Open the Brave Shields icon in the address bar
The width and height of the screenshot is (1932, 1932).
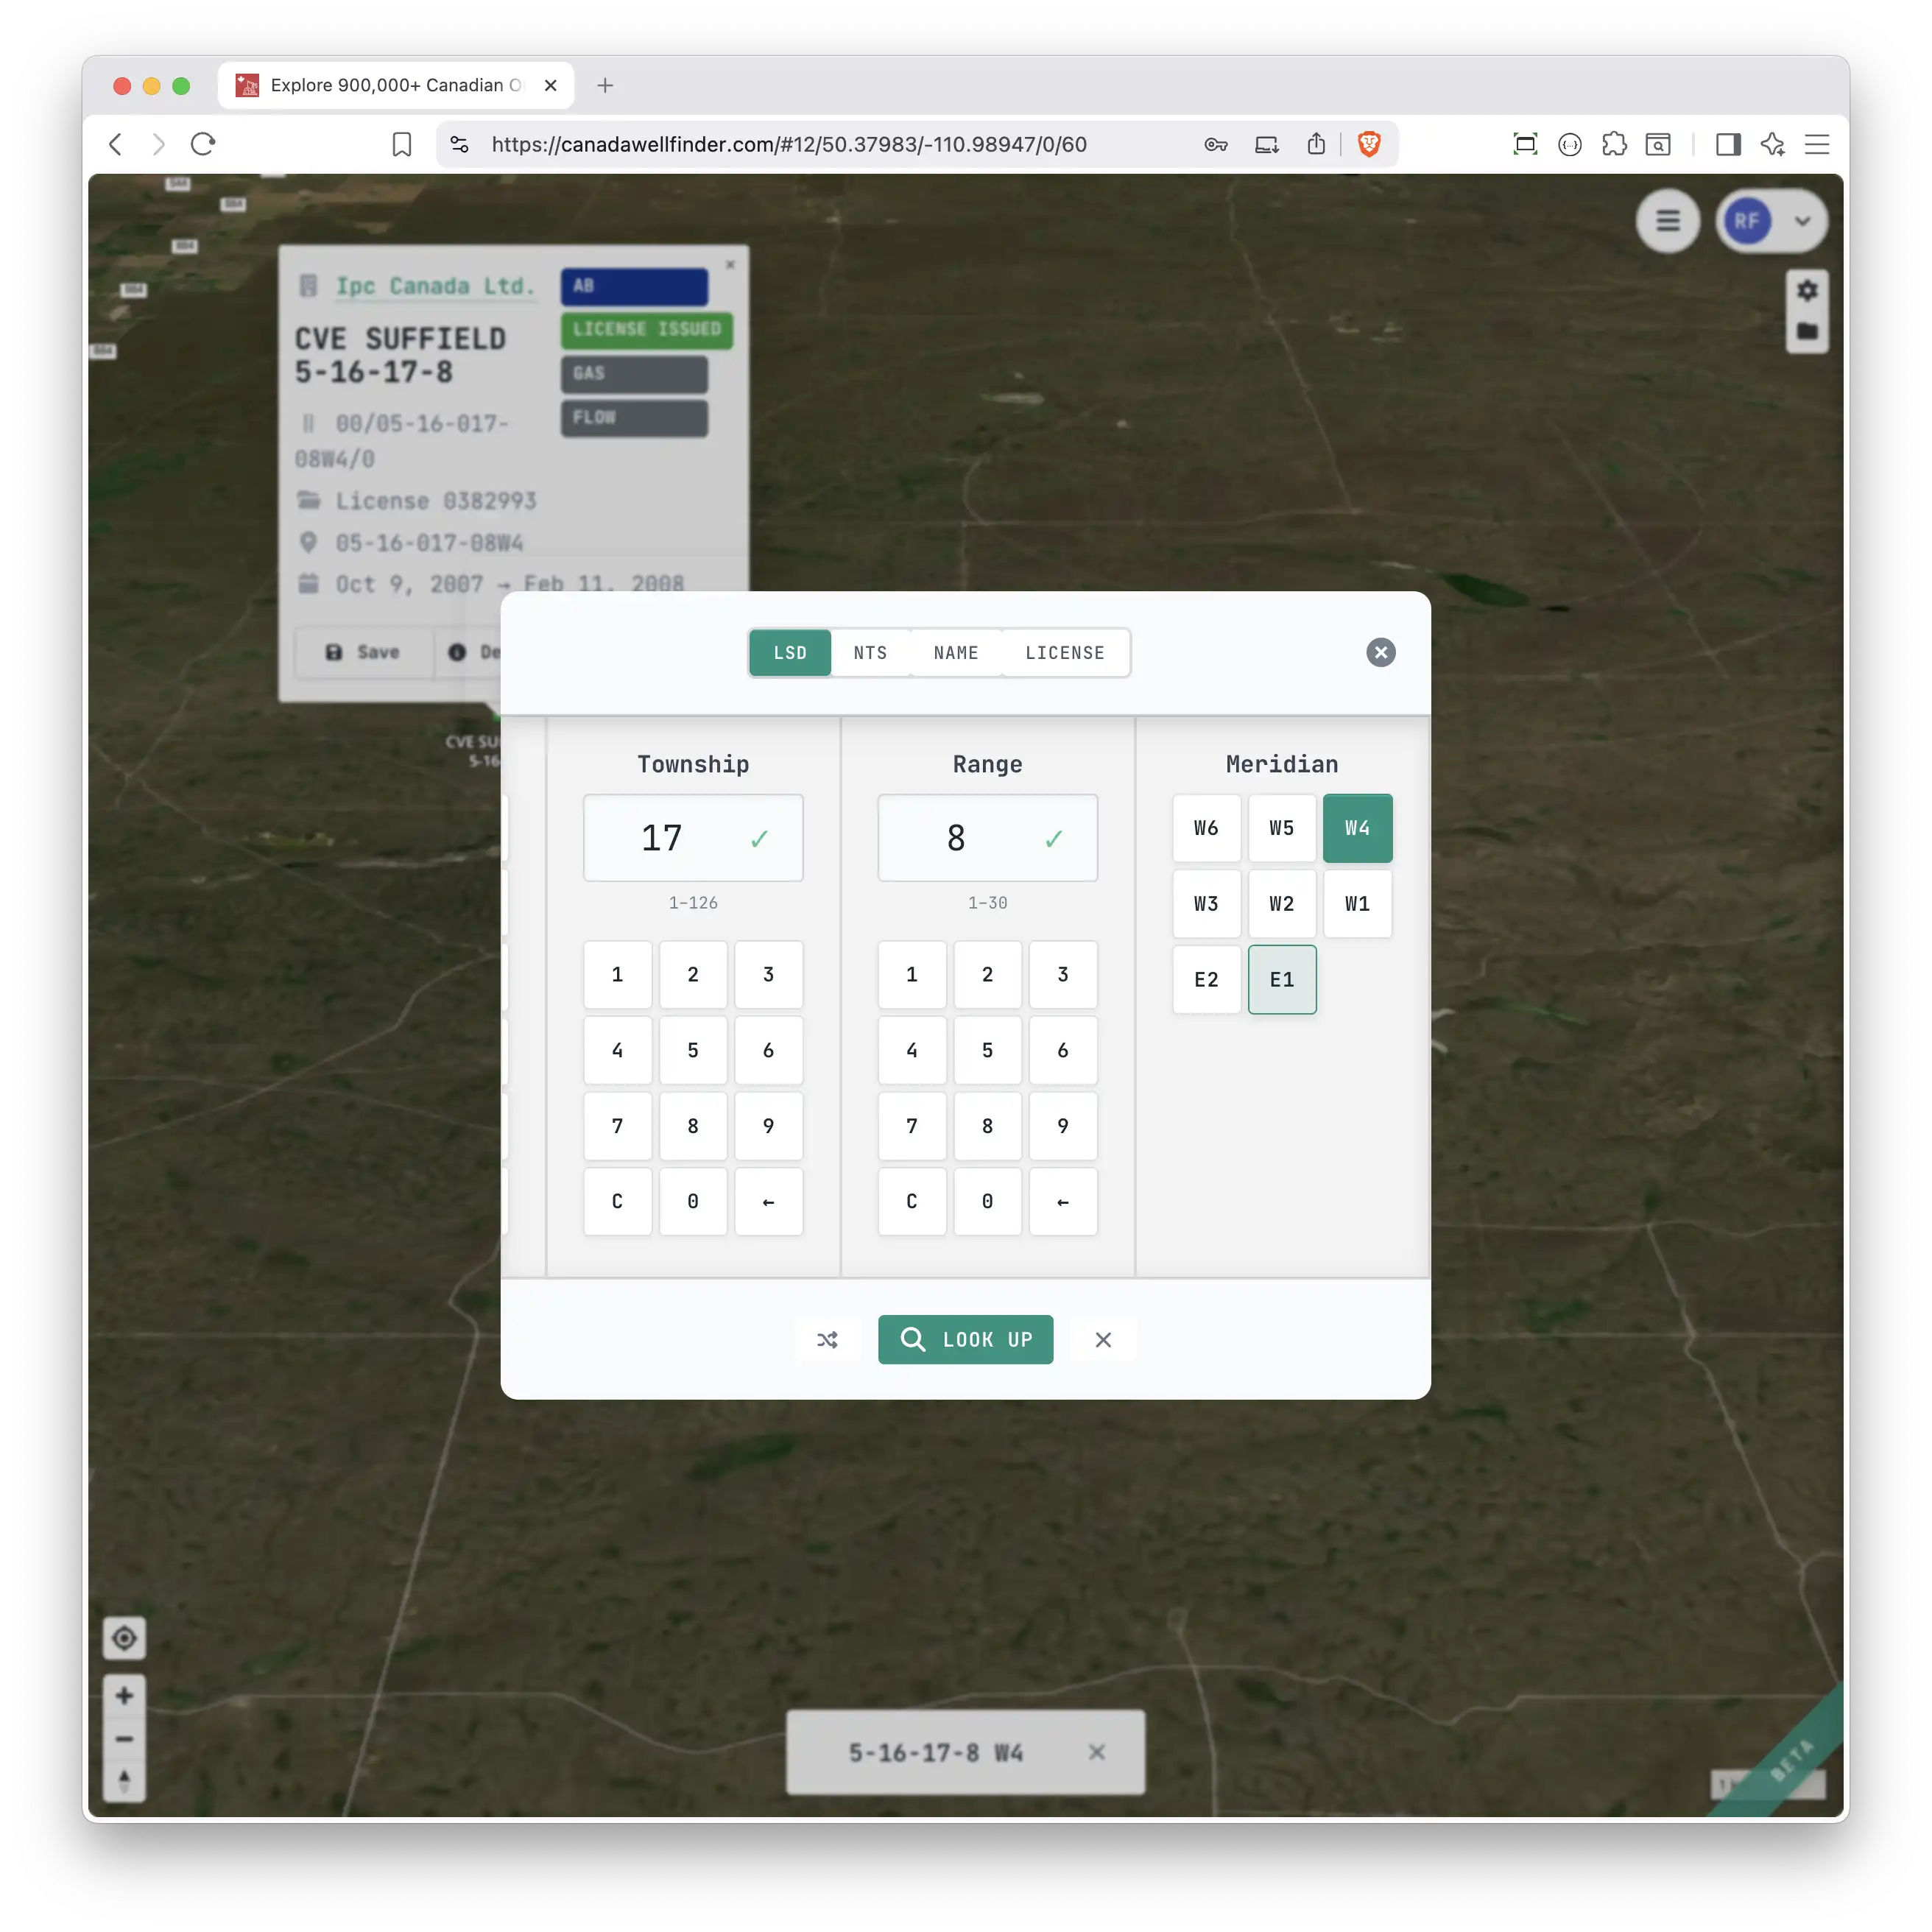tap(1369, 144)
